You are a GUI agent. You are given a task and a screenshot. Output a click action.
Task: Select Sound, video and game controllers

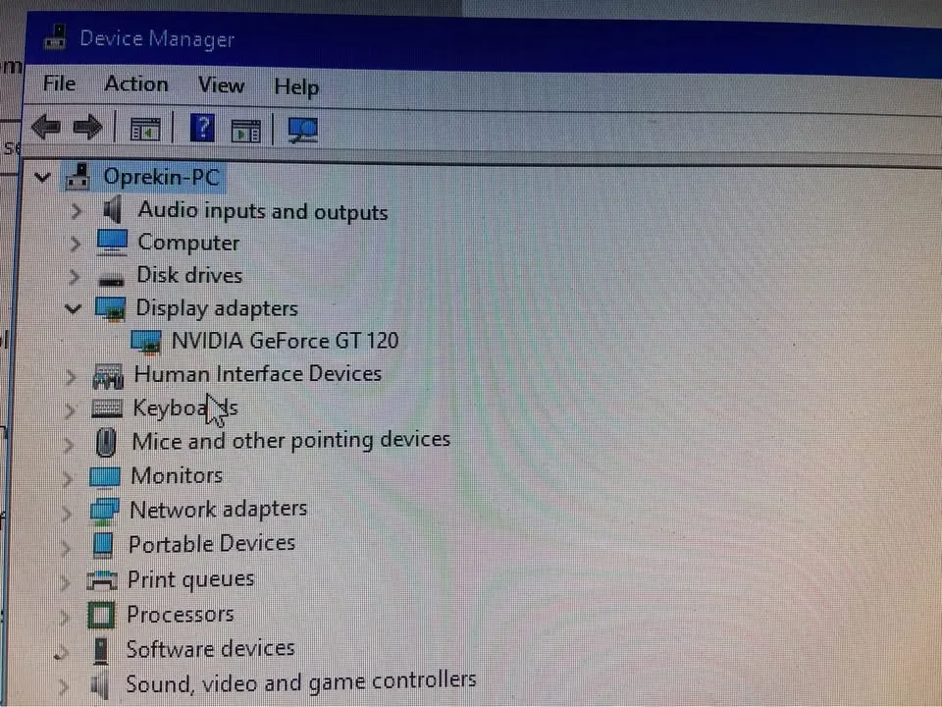click(x=300, y=681)
